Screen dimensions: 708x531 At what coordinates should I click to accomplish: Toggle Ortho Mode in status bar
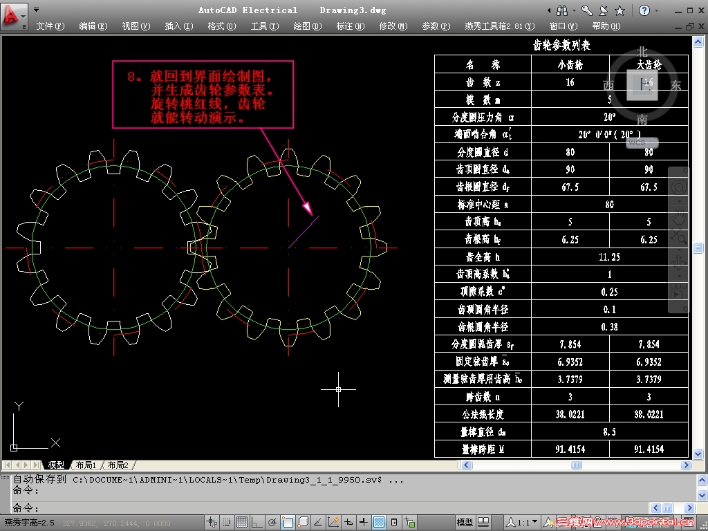pos(257,523)
